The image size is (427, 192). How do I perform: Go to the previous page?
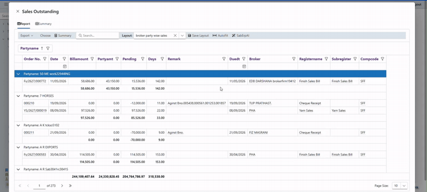(x=28, y=186)
